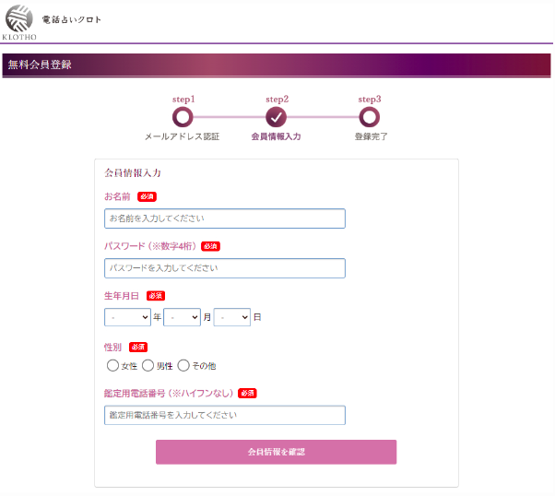Select the その他 radio button
This screenshot has width=555, height=496.
tap(183, 366)
